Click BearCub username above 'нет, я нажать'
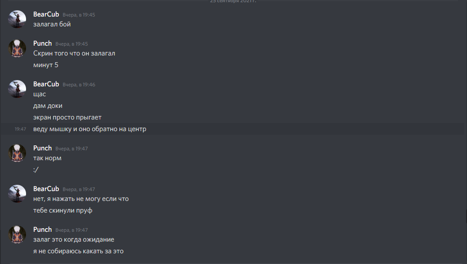 point(46,189)
